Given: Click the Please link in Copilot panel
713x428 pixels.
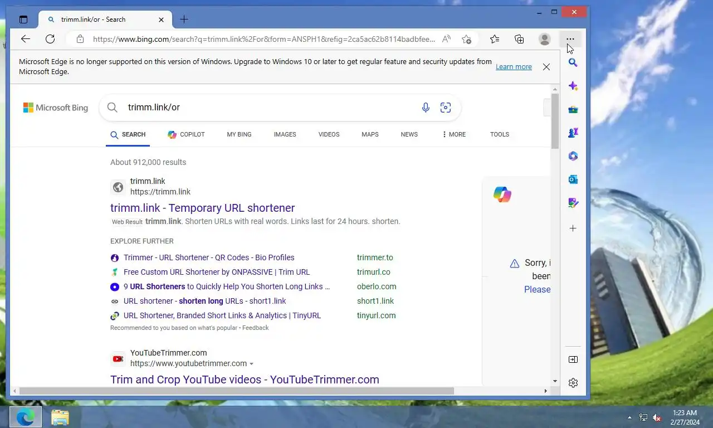Looking at the screenshot, I should 537,289.
